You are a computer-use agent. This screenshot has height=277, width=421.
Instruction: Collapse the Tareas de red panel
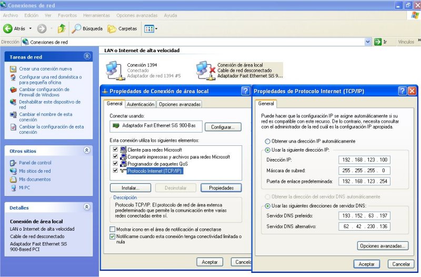87,56
